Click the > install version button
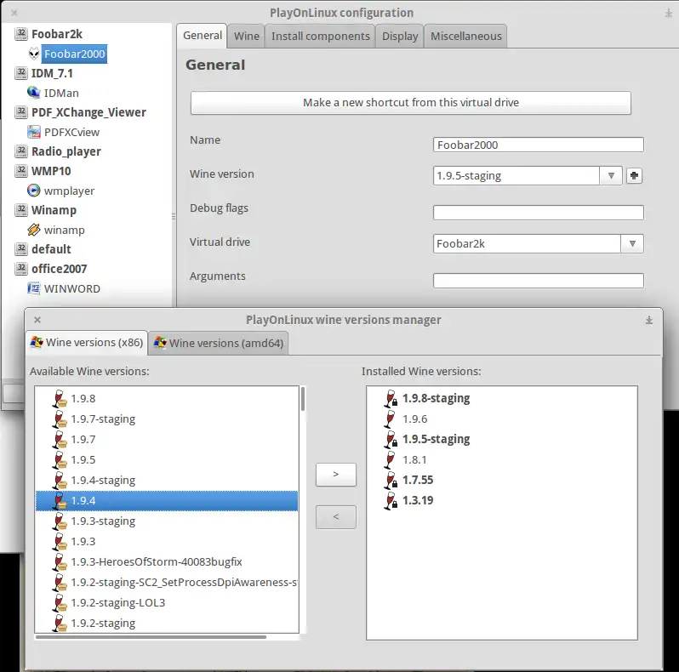This screenshot has height=672, width=679. [x=336, y=474]
